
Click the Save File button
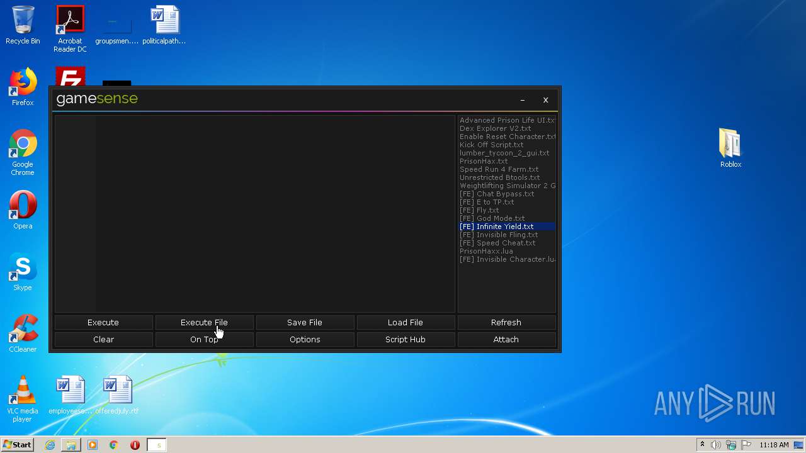tap(305, 322)
